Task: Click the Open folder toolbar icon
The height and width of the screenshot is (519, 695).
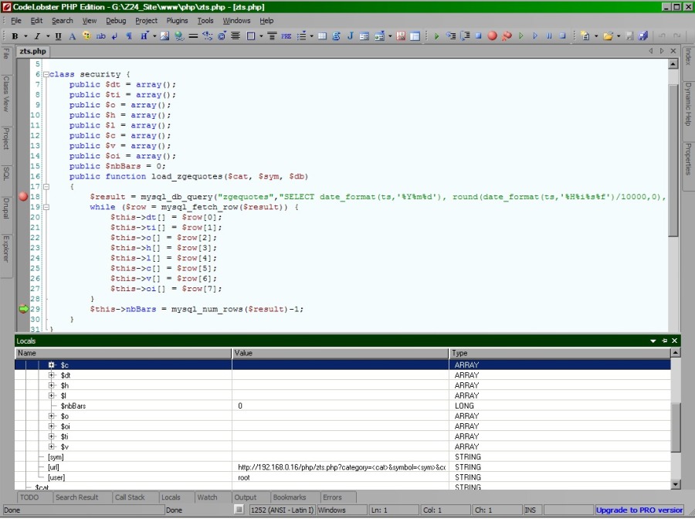Action: [x=608, y=36]
